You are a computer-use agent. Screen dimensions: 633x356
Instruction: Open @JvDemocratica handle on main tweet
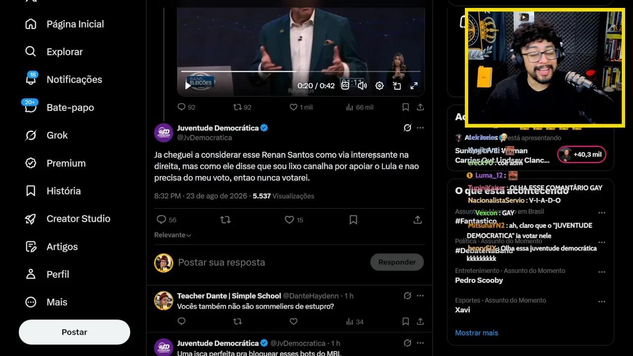[x=204, y=137]
